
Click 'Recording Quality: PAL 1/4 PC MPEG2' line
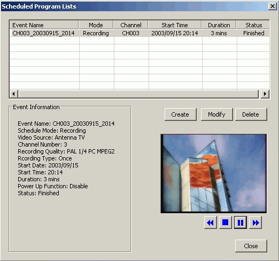coord(66,151)
